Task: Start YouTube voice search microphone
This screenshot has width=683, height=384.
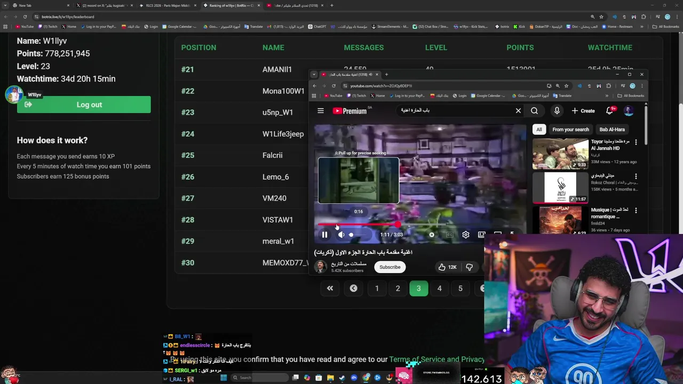Action: [557, 111]
